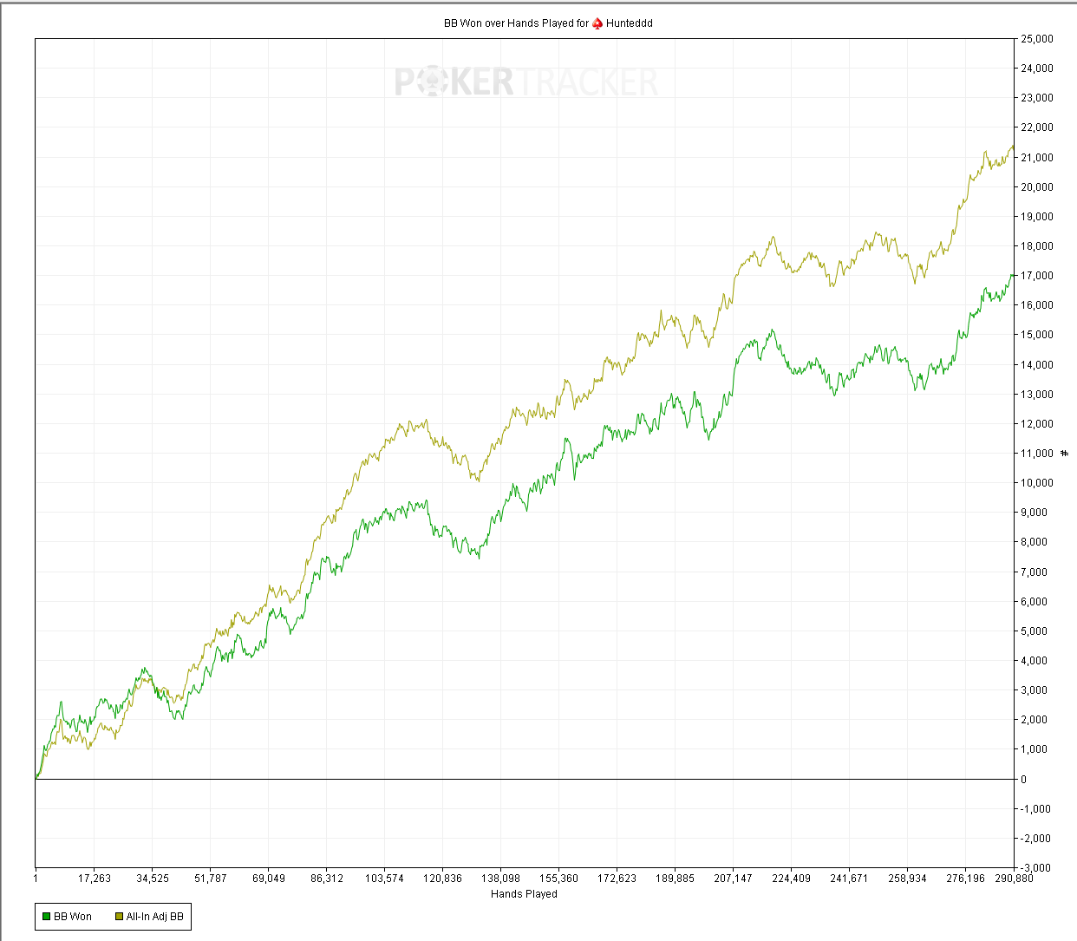Click the 34,525 x-axis tick label
1077x941 pixels.
(153, 879)
